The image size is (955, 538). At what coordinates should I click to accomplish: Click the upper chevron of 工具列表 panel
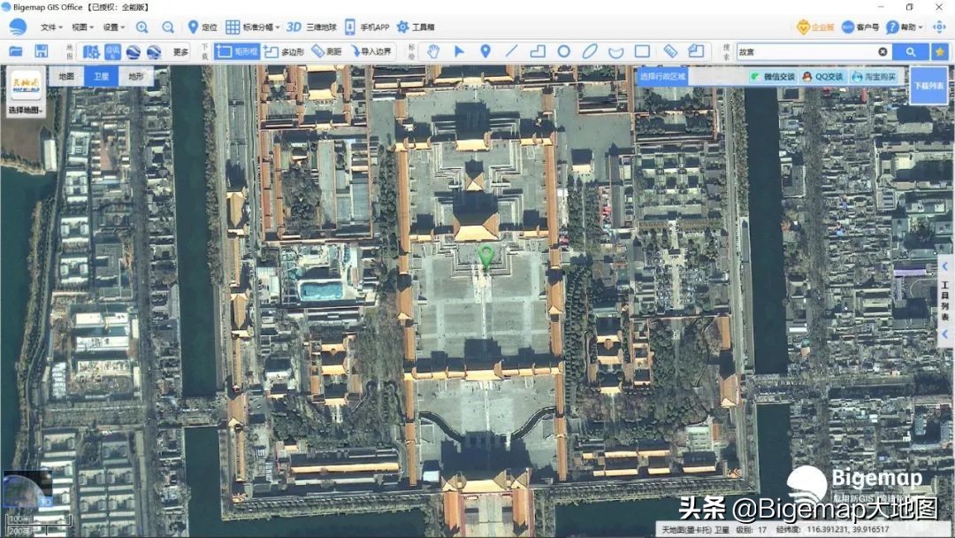[x=944, y=266]
